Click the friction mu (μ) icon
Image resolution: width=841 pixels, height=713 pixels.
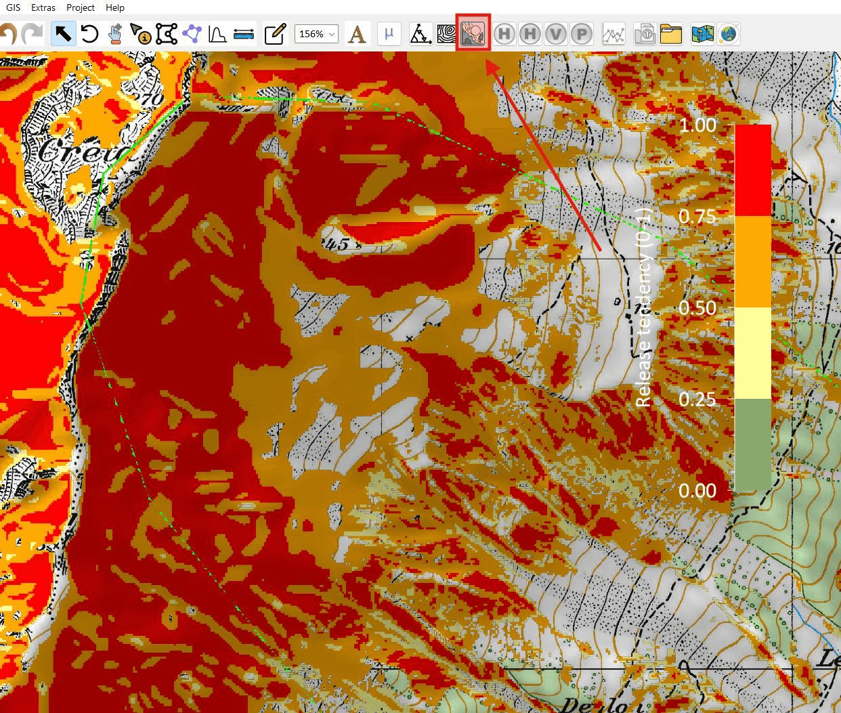[x=389, y=33]
